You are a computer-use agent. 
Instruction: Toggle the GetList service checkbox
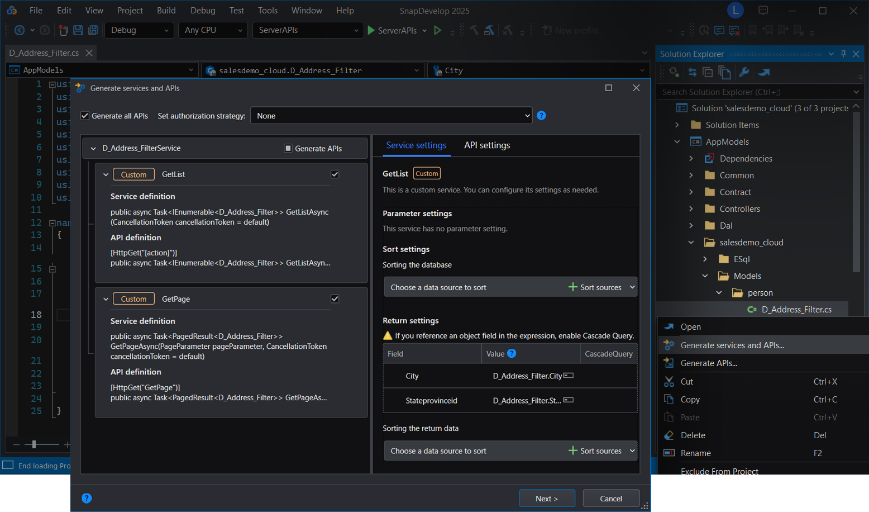pyautogui.click(x=335, y=174)
